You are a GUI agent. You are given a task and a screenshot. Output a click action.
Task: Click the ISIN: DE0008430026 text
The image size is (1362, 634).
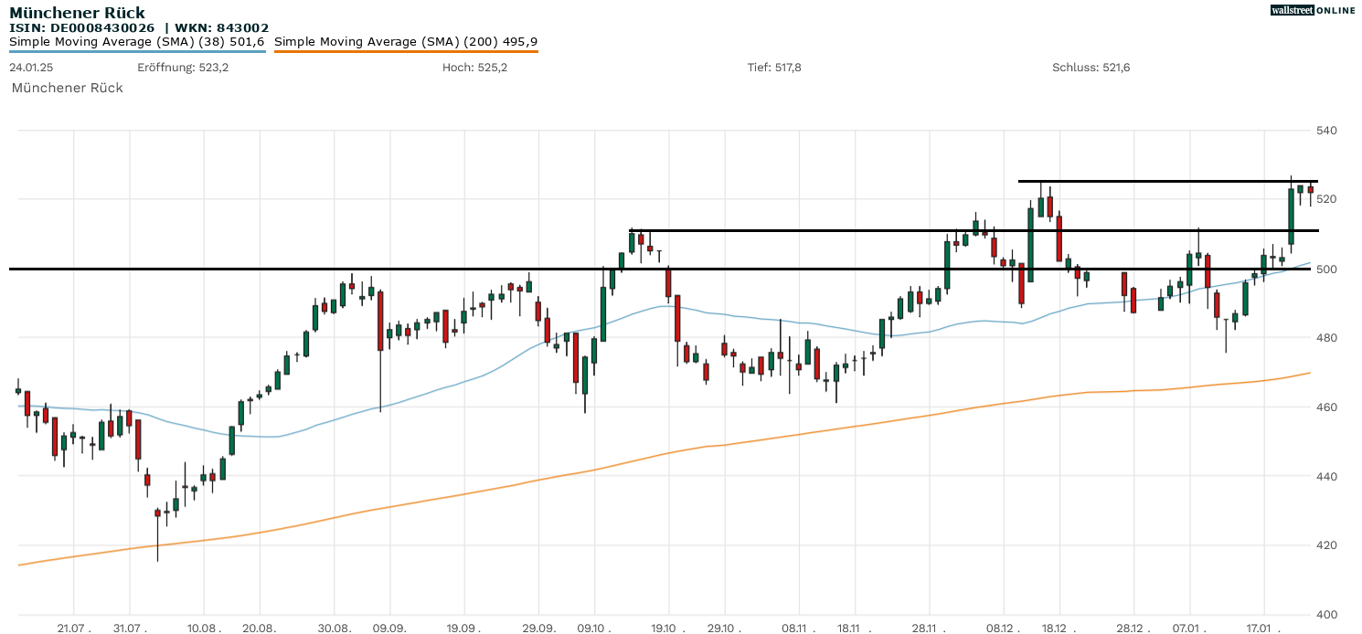(x=81, y=28)
